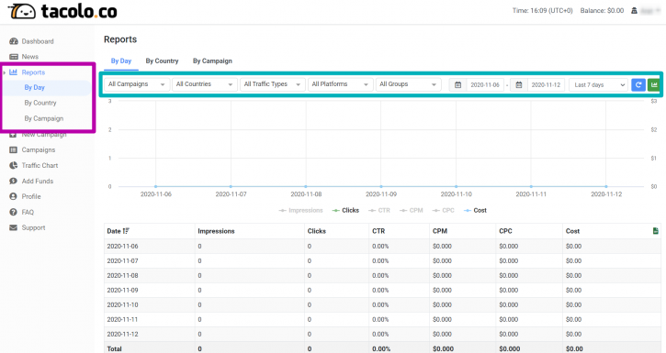666x353 pixels.
Task: Switch to the By Day tab
Action: click(x=121, y=61)
